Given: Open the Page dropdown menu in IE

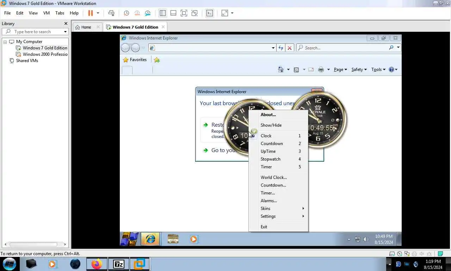Looking at the screenshot, I should coord(340,70).
